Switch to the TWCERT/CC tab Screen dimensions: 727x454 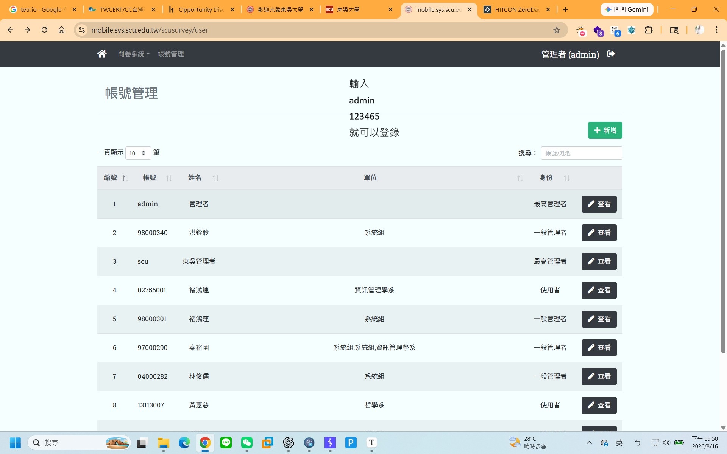pos(122,9)
